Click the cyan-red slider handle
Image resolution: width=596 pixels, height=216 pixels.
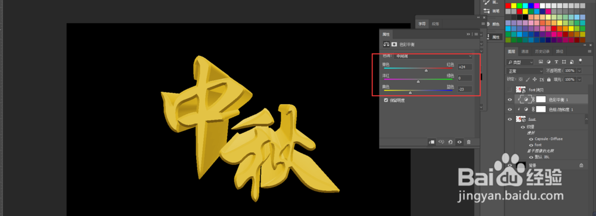pos(426,70)
